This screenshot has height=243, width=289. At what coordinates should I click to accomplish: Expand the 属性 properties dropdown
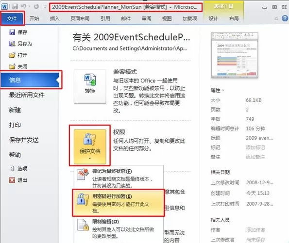tap(218, 90)
